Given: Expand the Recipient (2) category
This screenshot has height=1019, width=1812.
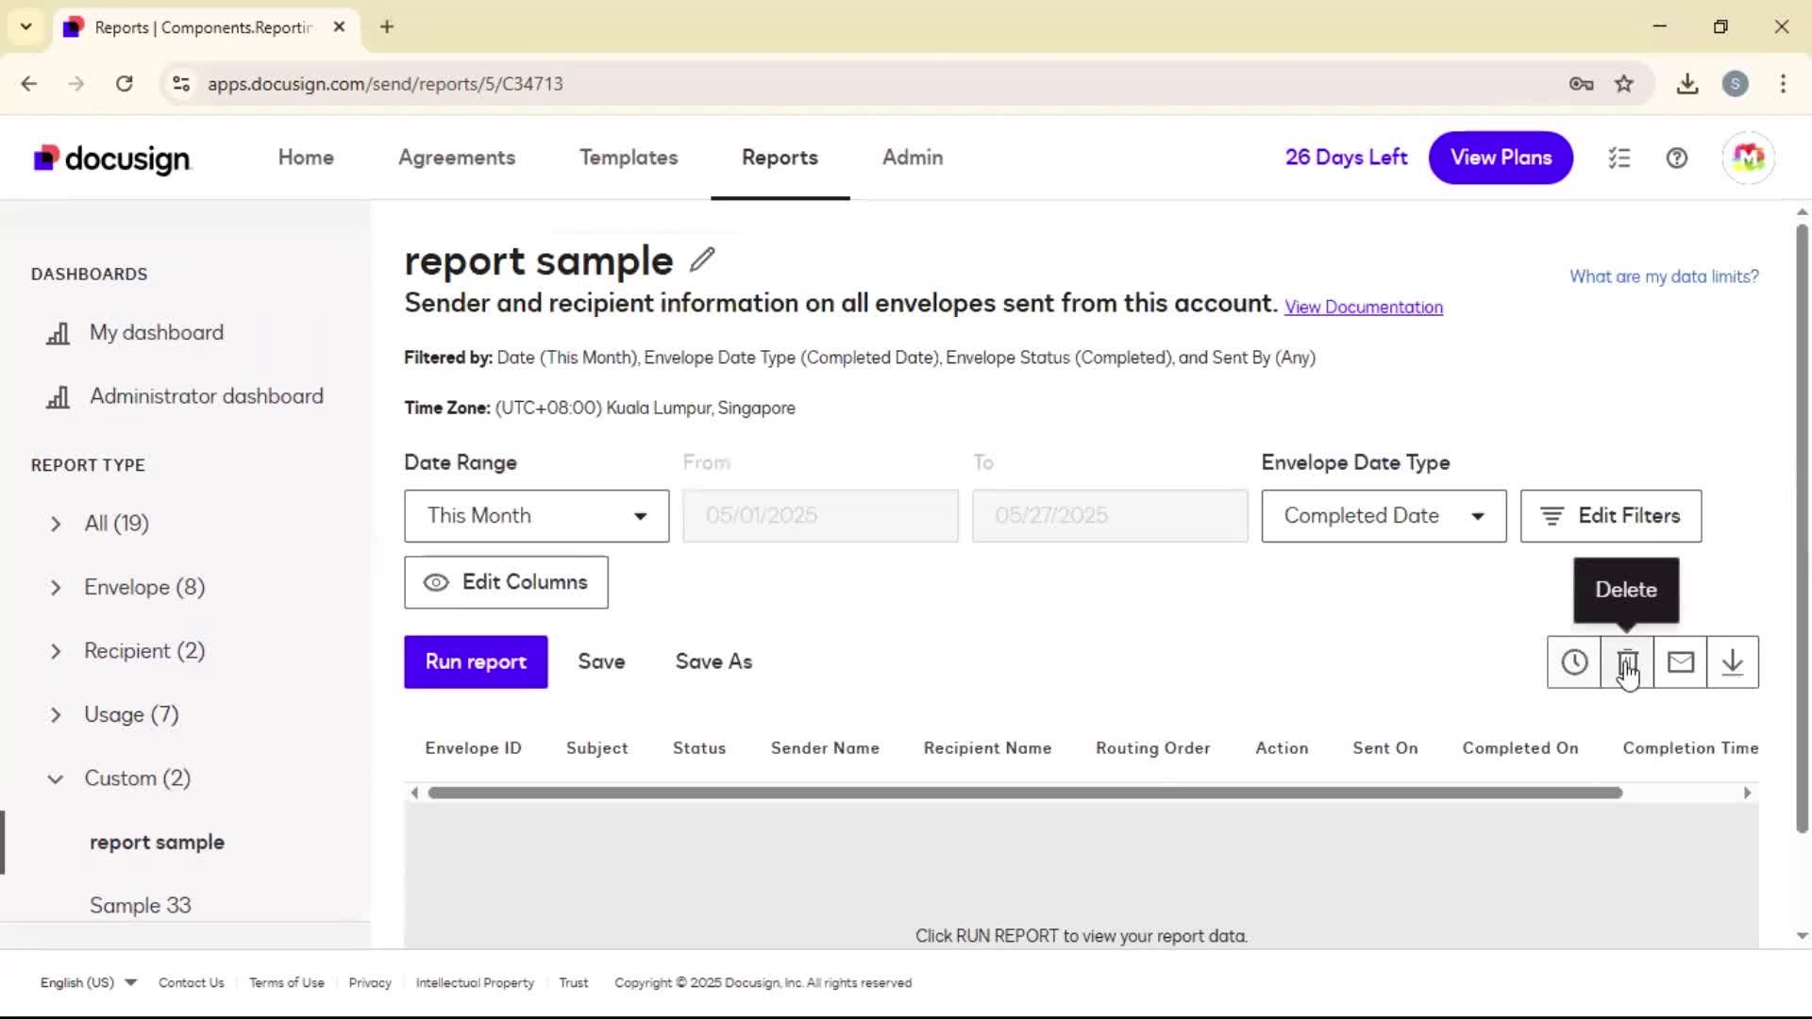Looking at the screenshot, I should pyautogui.click(x=56, y=651).
